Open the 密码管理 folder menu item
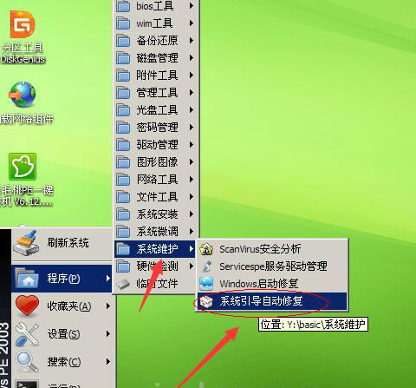Image resolution: width=416 pixels, height=388 pixels. pyautogui.click(x=155, y=128)
